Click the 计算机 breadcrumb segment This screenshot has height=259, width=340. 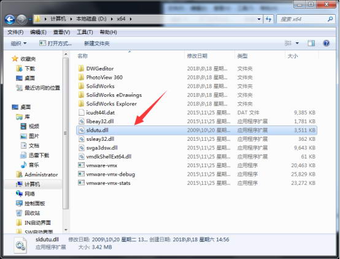(x=58, y=19)
